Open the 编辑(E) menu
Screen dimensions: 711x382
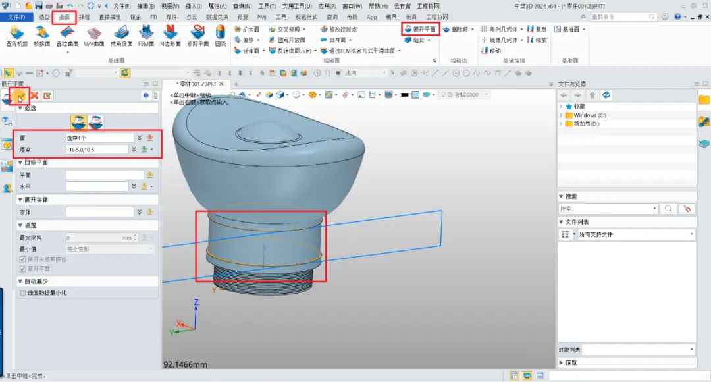coord(146,6)
